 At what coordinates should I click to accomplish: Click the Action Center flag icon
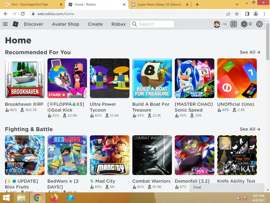click(x=245, y=198)
